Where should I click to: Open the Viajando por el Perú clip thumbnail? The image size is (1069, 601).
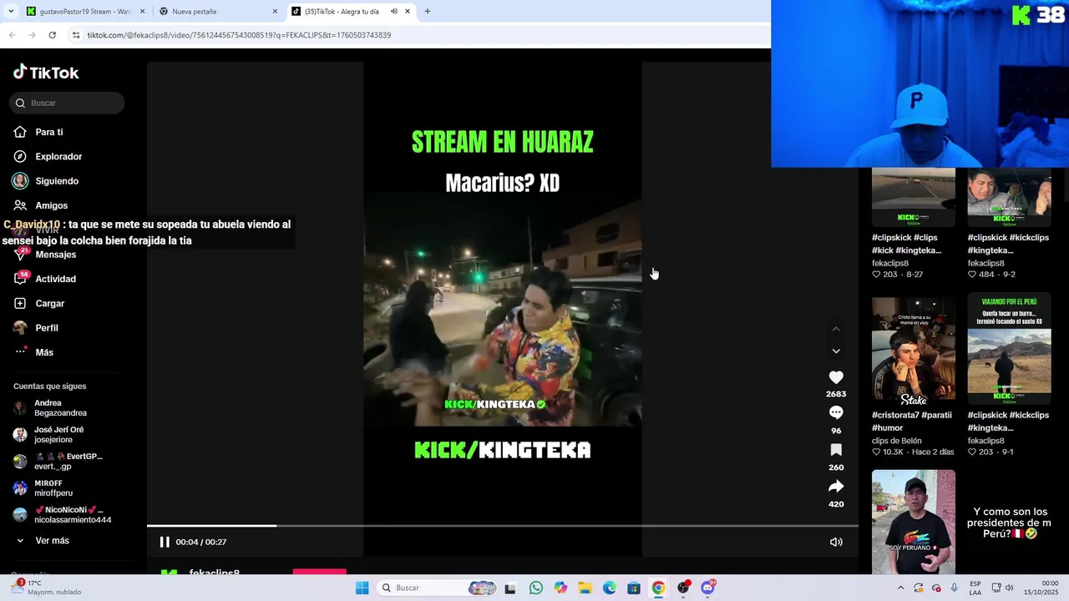click(x=1009, y=351)
